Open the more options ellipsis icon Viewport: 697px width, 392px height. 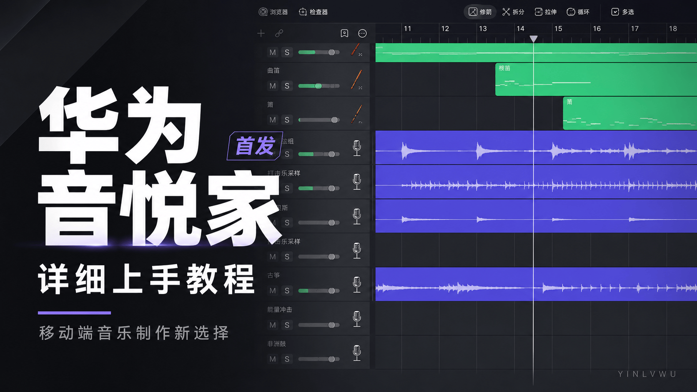pos(362,33)
